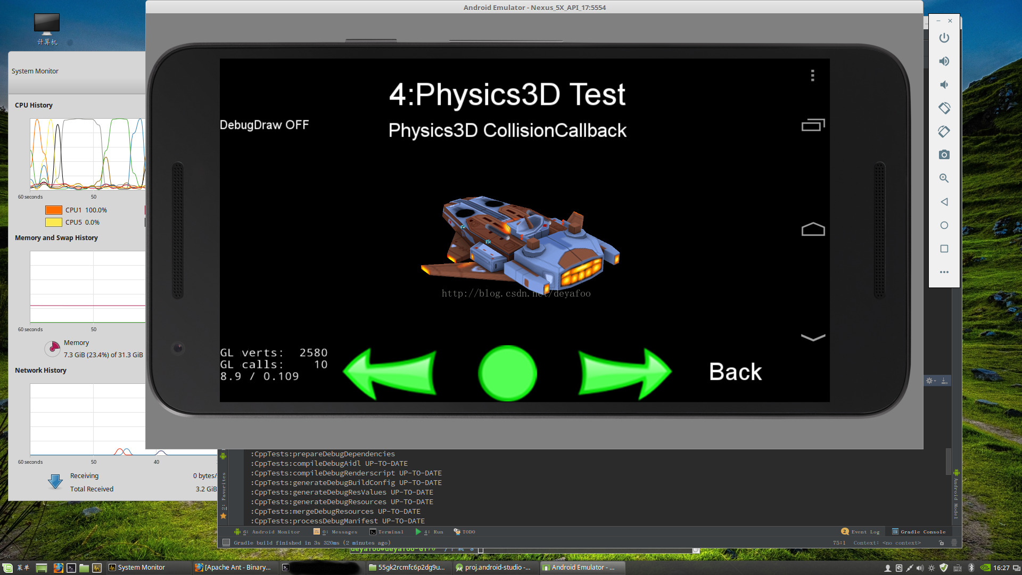This screenshot has width=1022, height=575.
Task: Click the CPU5 yellow color swatch
Action: click(x=53, y=223)
